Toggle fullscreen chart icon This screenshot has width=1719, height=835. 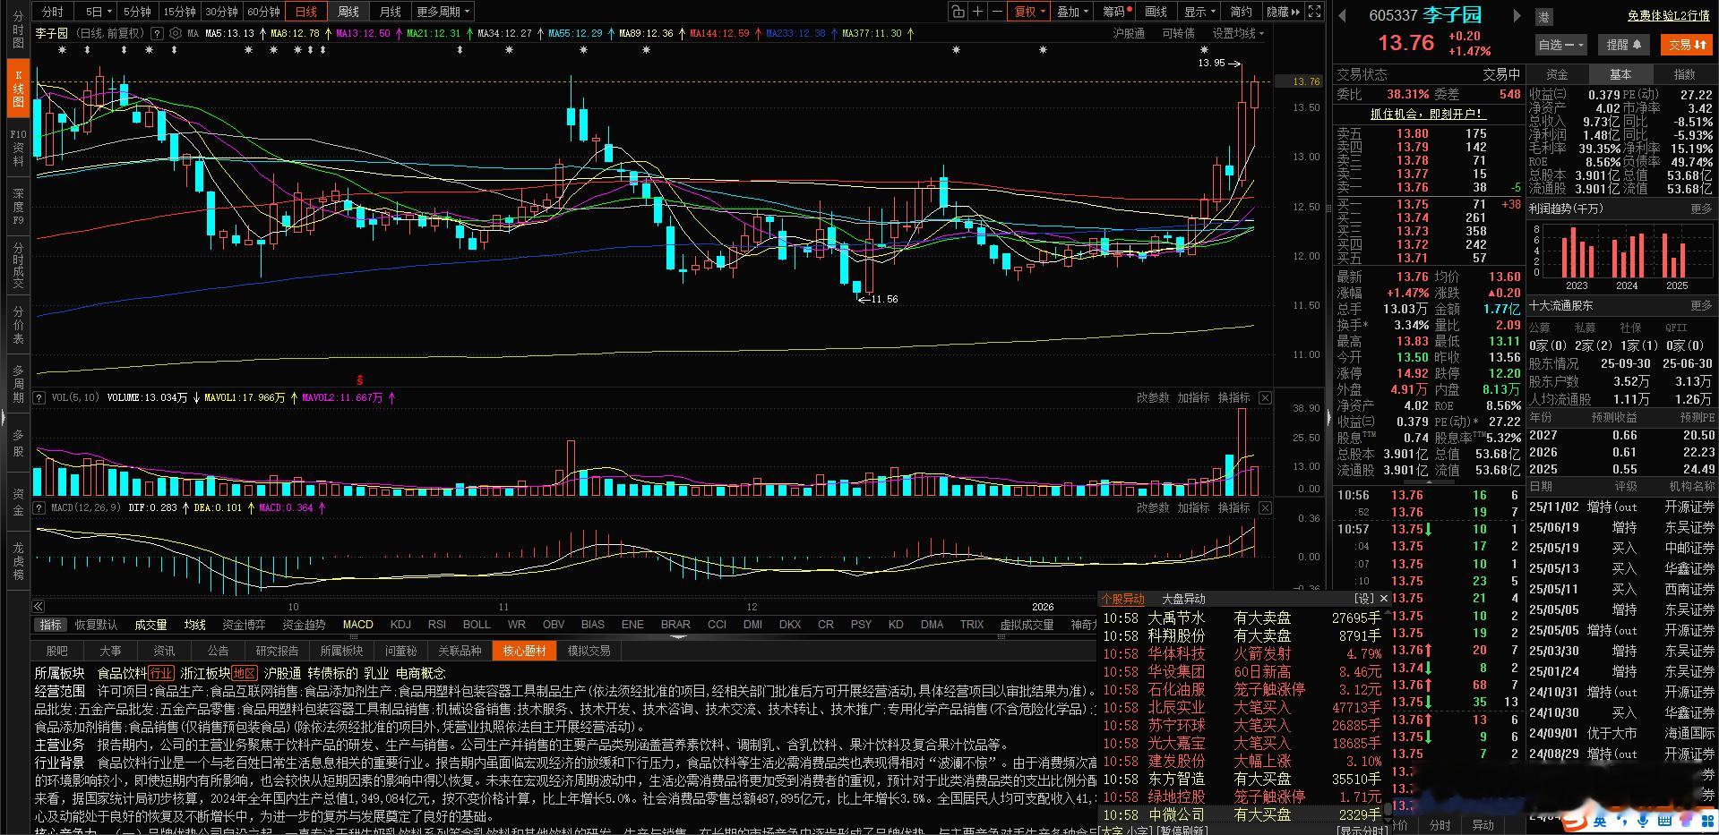[1314, 12]
